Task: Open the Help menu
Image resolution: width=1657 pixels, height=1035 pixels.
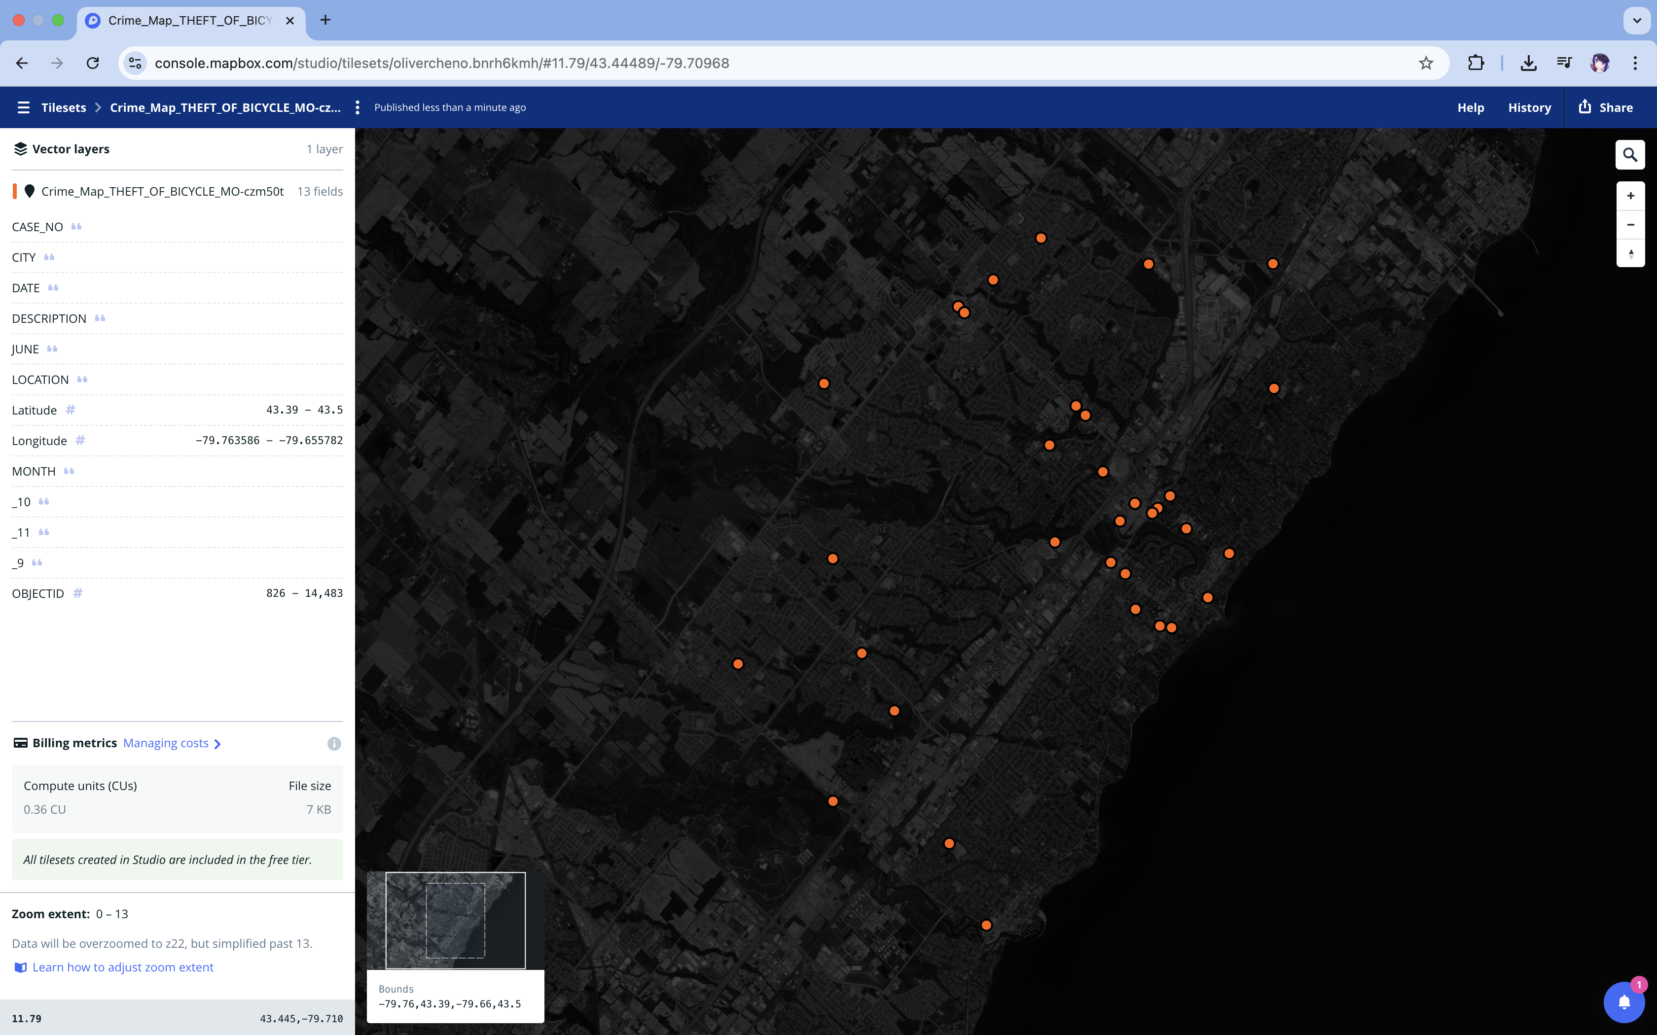Action: click(1470, 107)
